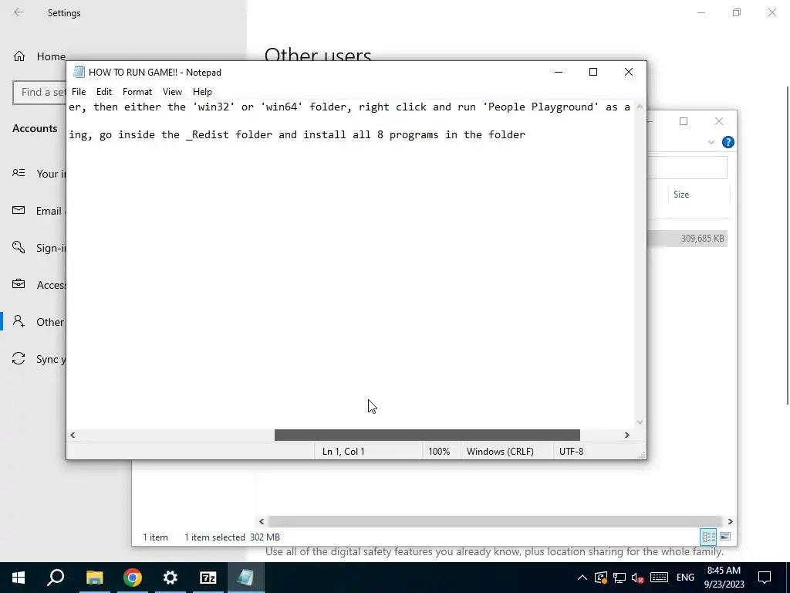Open Settings gear on taskbar
Viewport: 790px width, 593px height.
point(170,578)
